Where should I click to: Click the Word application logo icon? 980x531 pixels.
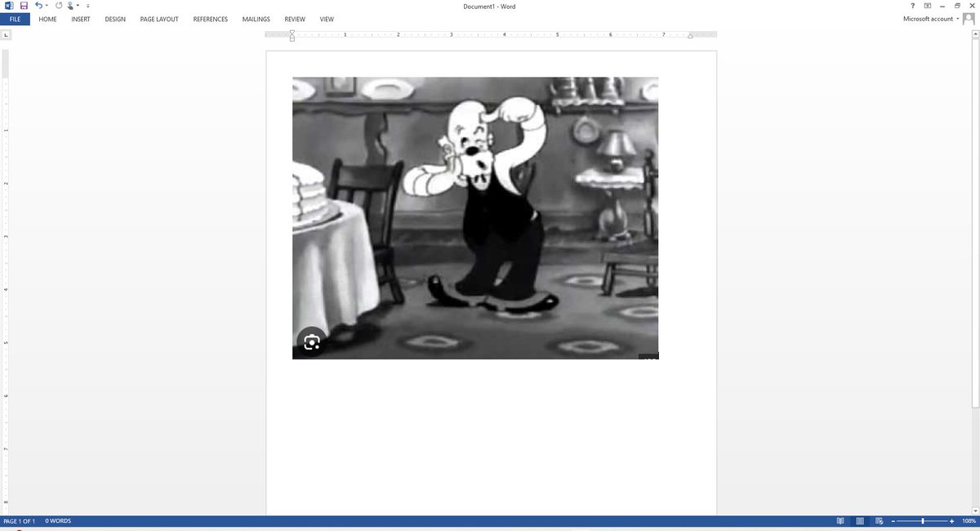tap(9, 6)
